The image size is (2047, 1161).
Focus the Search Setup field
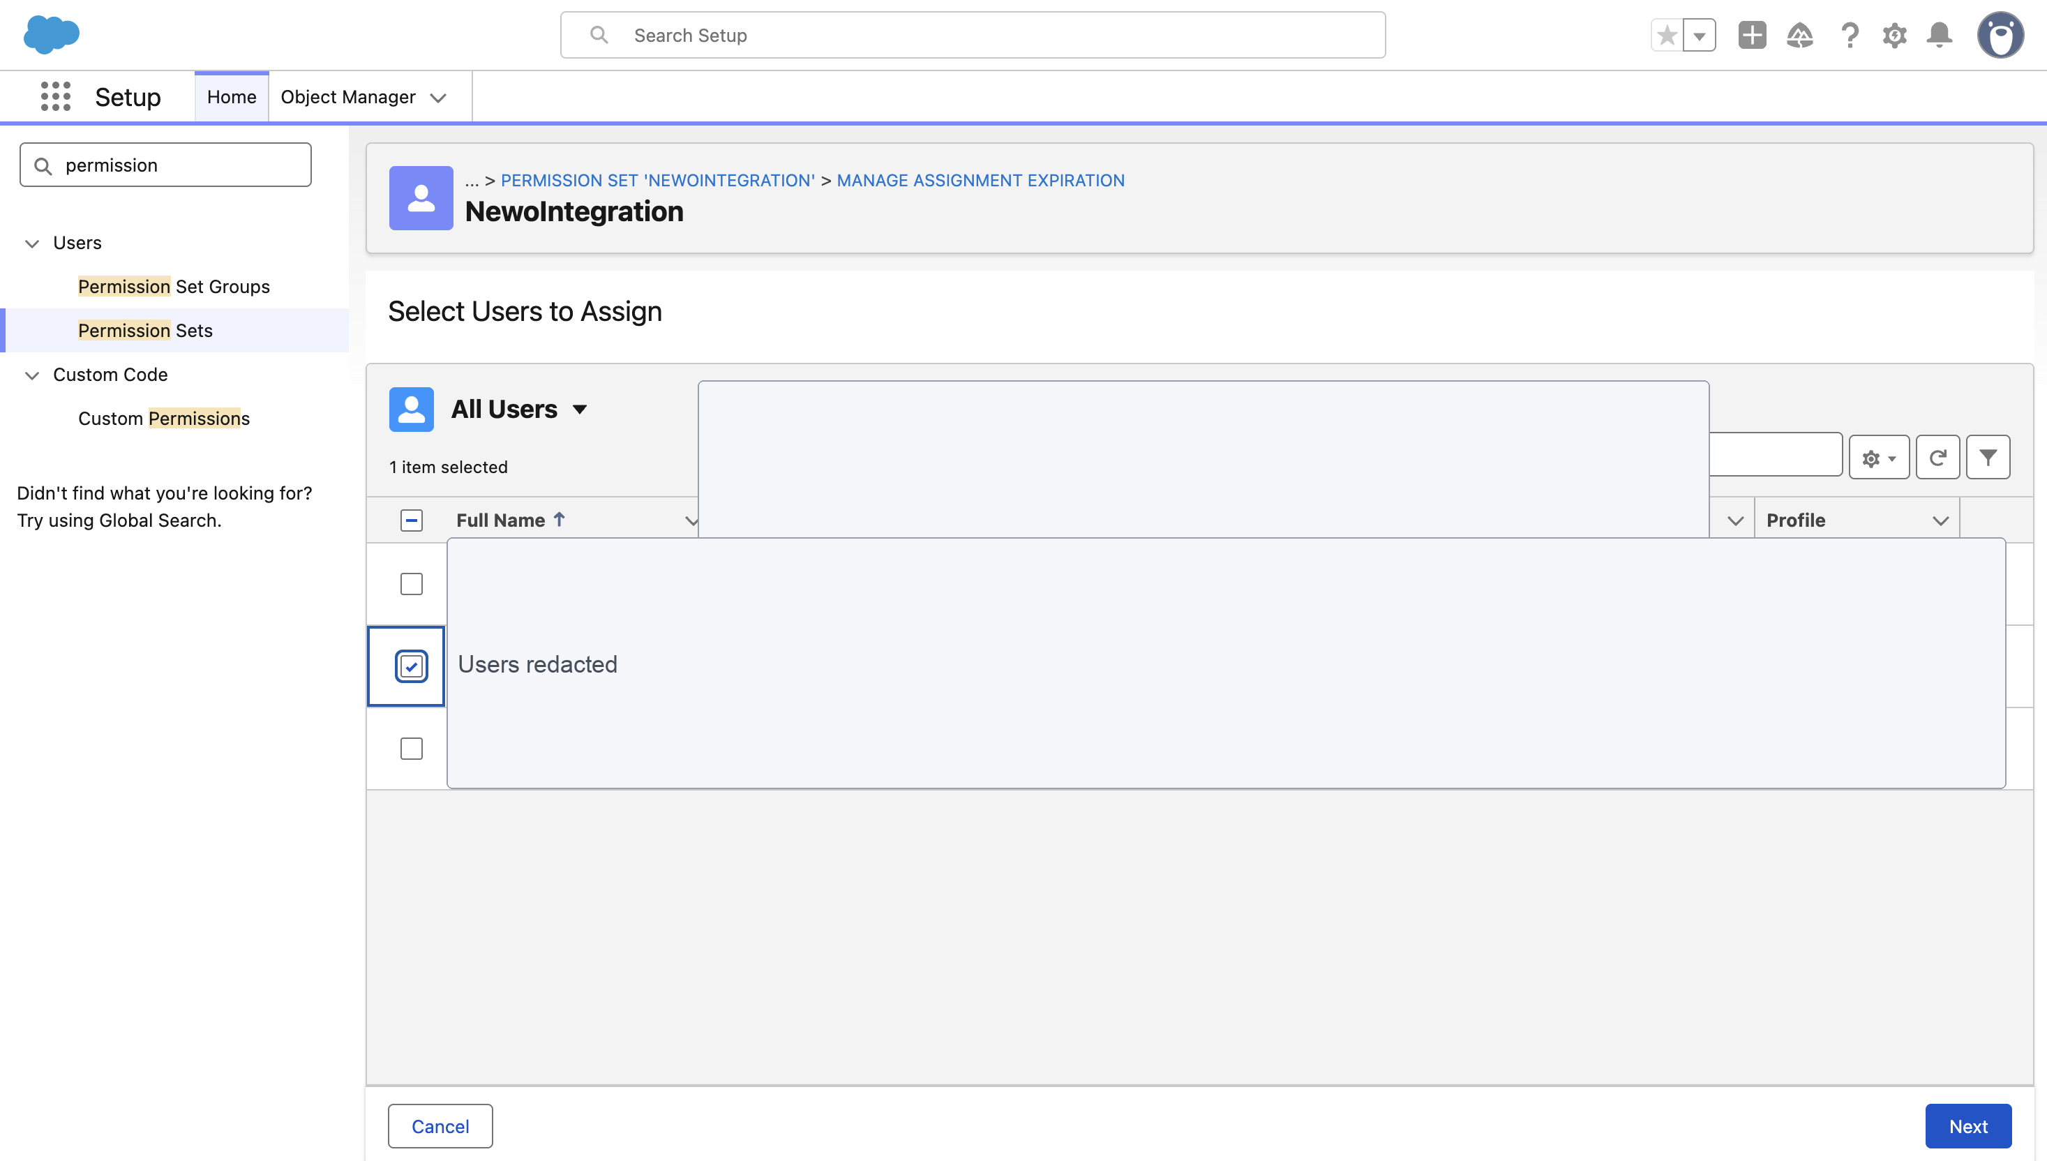tap(973, 35)
